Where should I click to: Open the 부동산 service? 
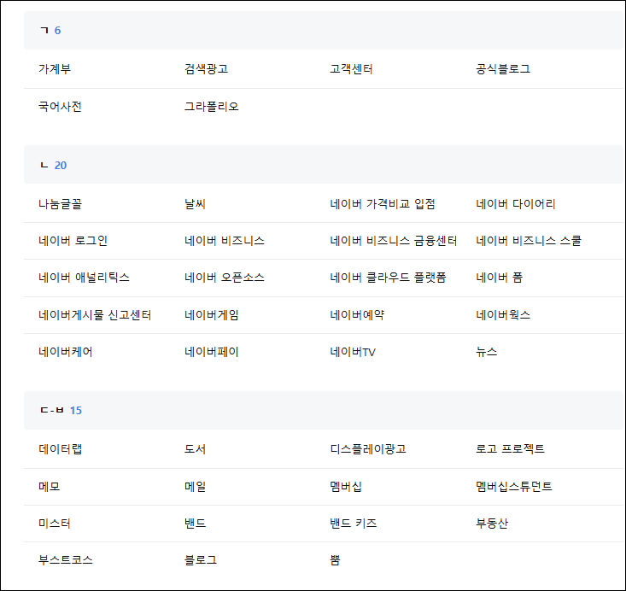click(x=492, y=524)
